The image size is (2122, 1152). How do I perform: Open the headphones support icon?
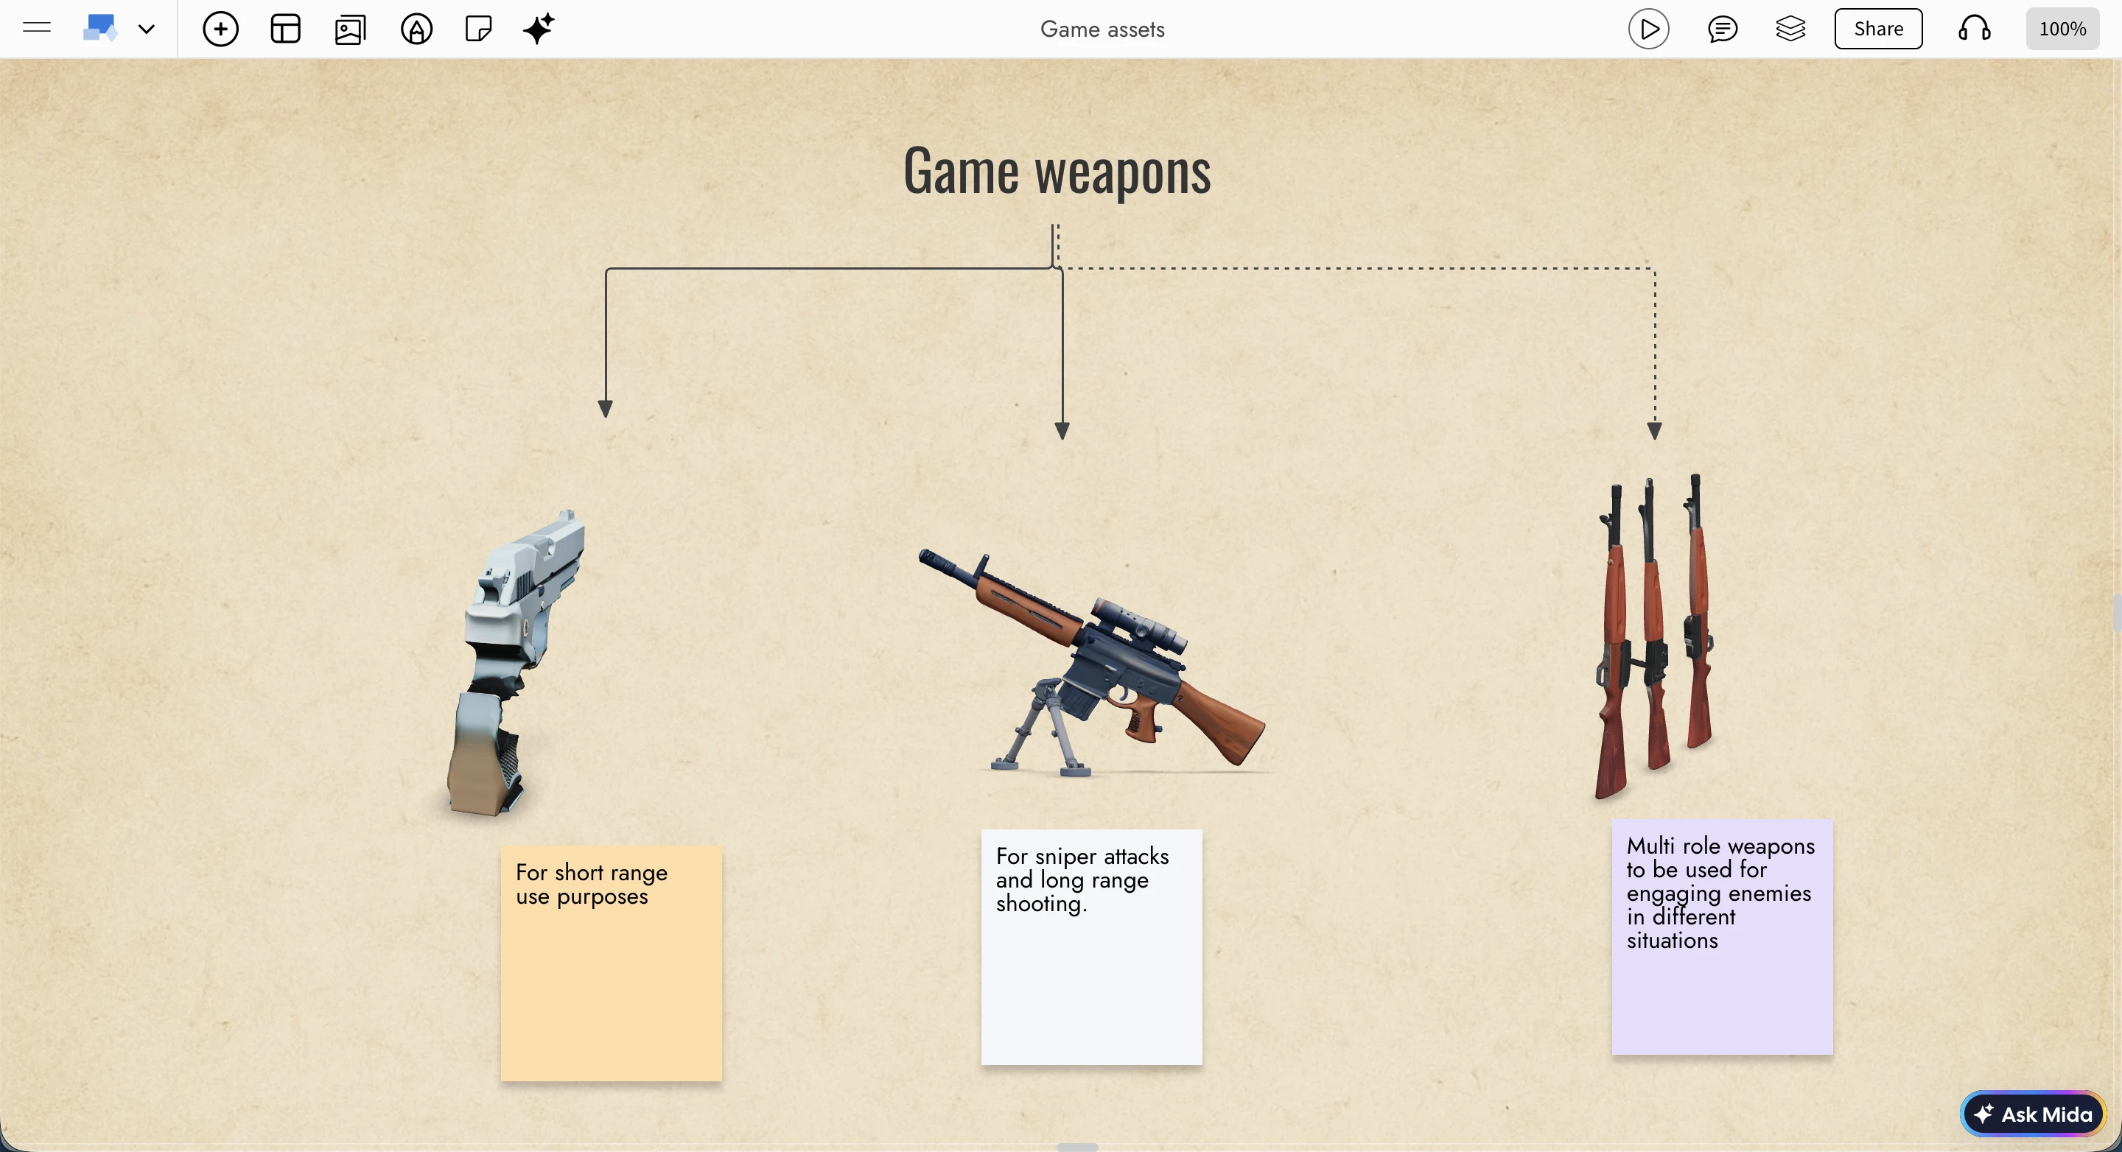1974,29
